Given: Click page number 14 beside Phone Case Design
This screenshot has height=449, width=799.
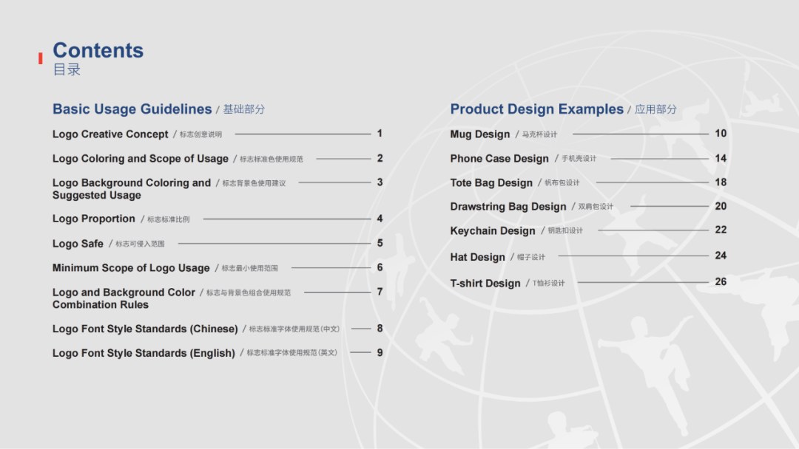Looking at the screenshot, I should (x=721, y=158).
